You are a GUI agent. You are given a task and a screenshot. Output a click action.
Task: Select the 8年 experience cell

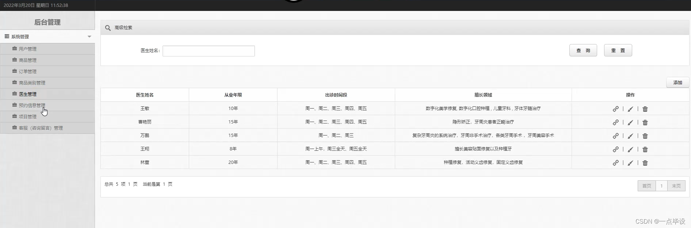(233, 149)
